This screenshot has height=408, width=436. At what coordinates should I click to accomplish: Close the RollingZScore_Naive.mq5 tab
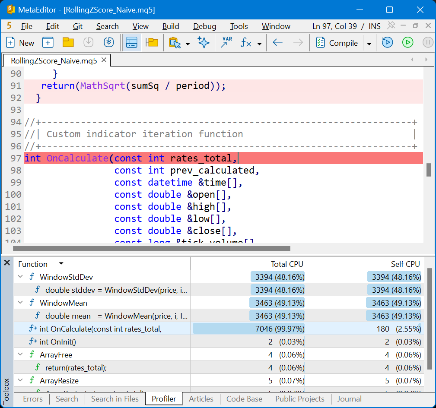[x=104, y=60]
